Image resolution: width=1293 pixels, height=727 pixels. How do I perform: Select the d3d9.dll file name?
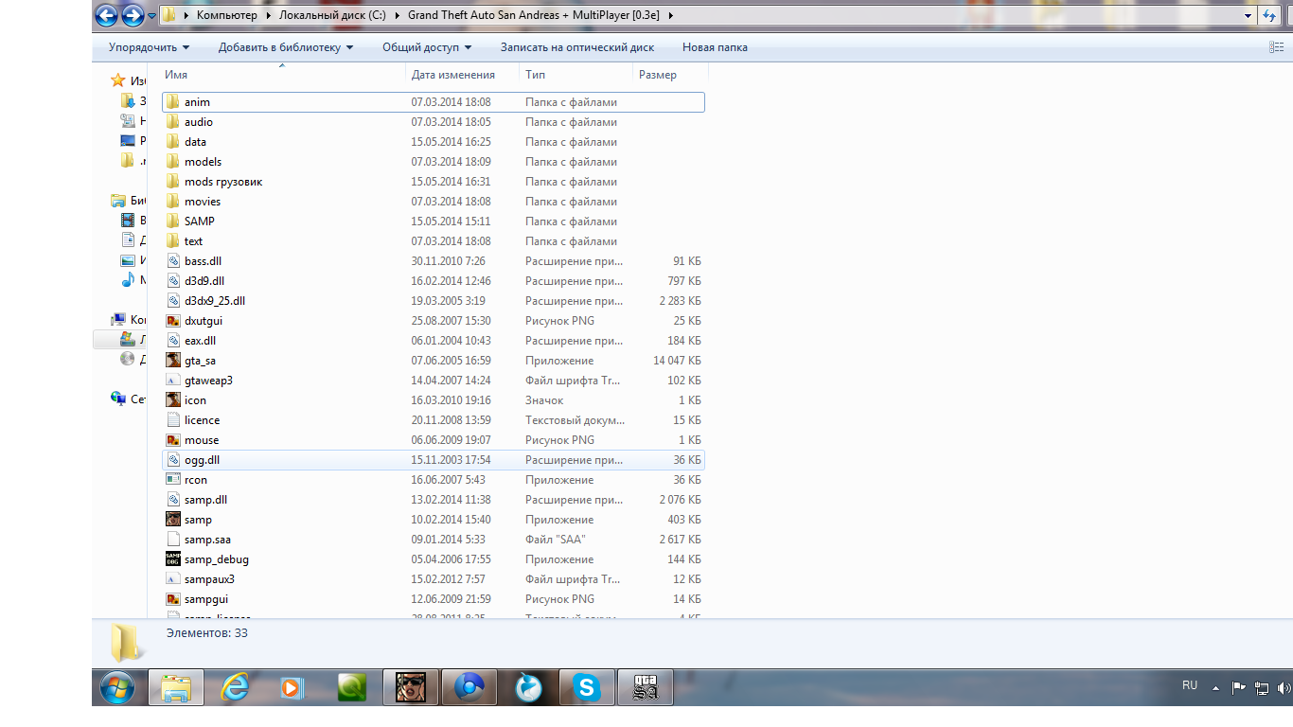click(204, 281)
